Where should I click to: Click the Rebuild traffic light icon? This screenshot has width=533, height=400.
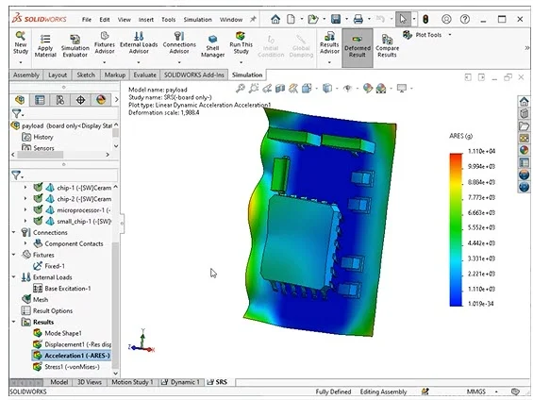click(425, 20)
